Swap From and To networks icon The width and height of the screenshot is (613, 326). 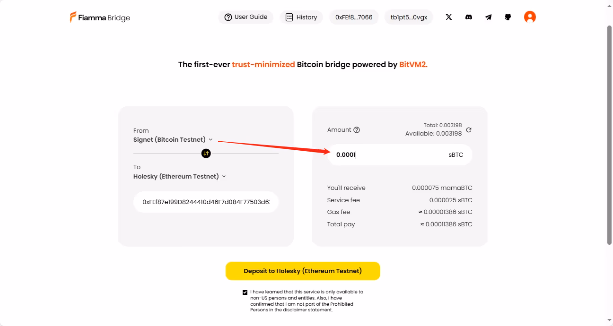click(206, 153)
